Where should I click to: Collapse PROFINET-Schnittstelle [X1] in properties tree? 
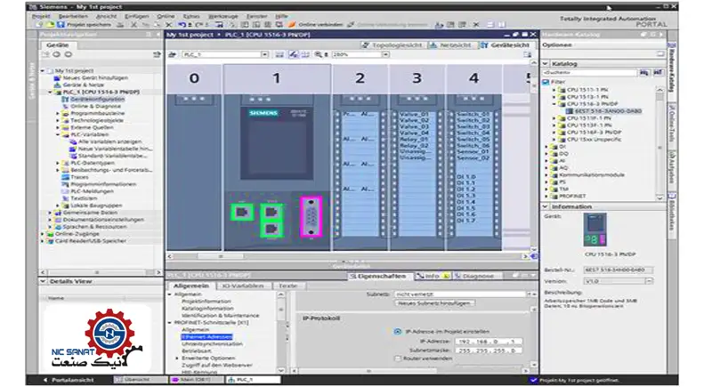(x=170, y=323)
